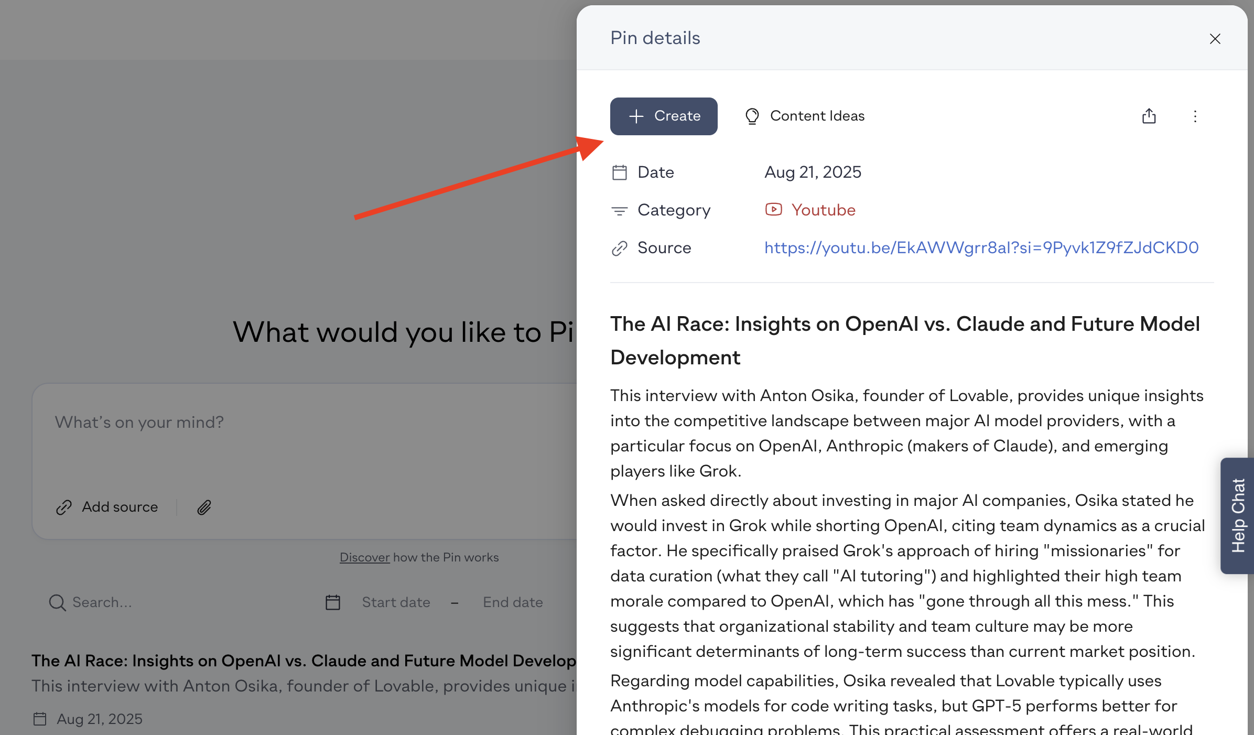Open the AI Race pin in the list
Viewport: 1254px width, 735px height.
click(x=304, y=661)
